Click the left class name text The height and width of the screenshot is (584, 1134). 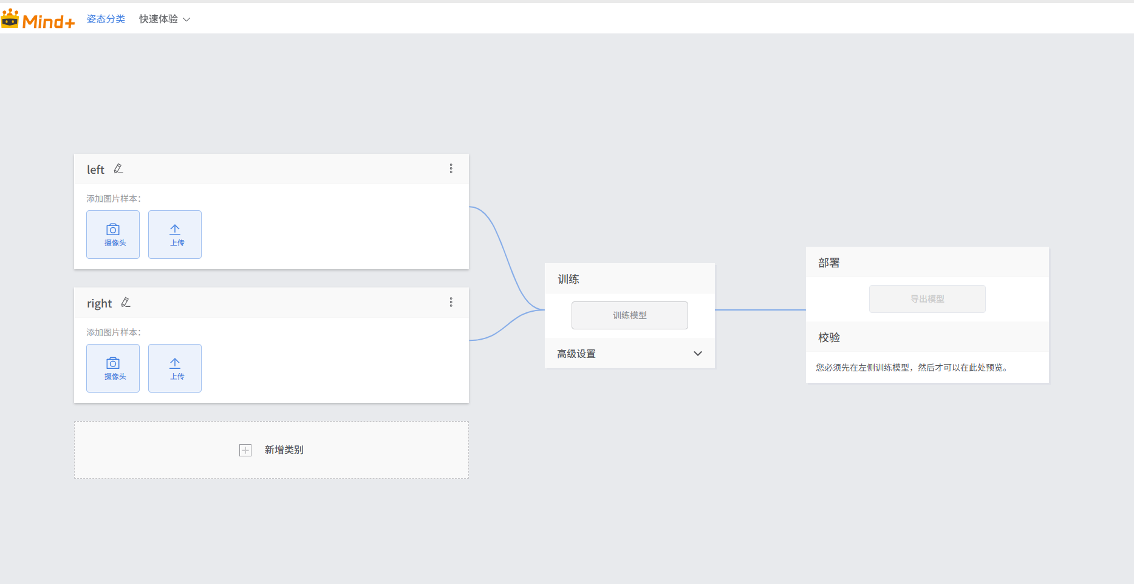pyautogui.click(x=95, y=170)
